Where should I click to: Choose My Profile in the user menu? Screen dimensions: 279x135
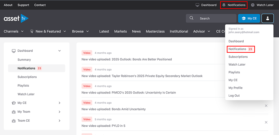[235, 88]
